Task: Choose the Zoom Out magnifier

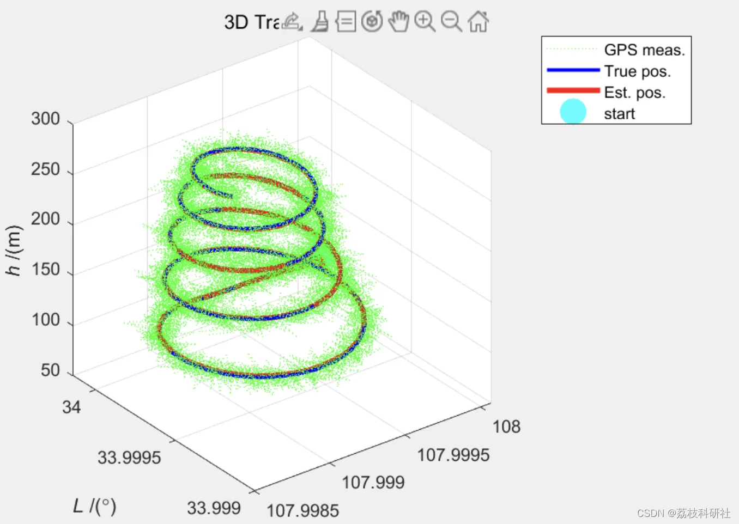Action: pyautogui.click(x=451, y=22)
